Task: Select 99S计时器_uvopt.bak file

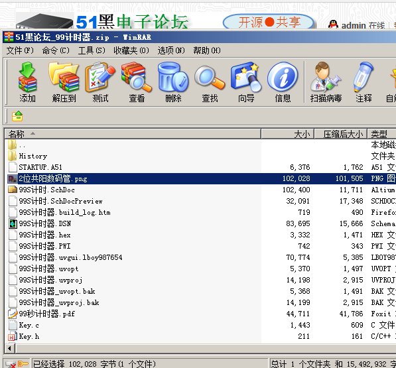Action: 57,291
